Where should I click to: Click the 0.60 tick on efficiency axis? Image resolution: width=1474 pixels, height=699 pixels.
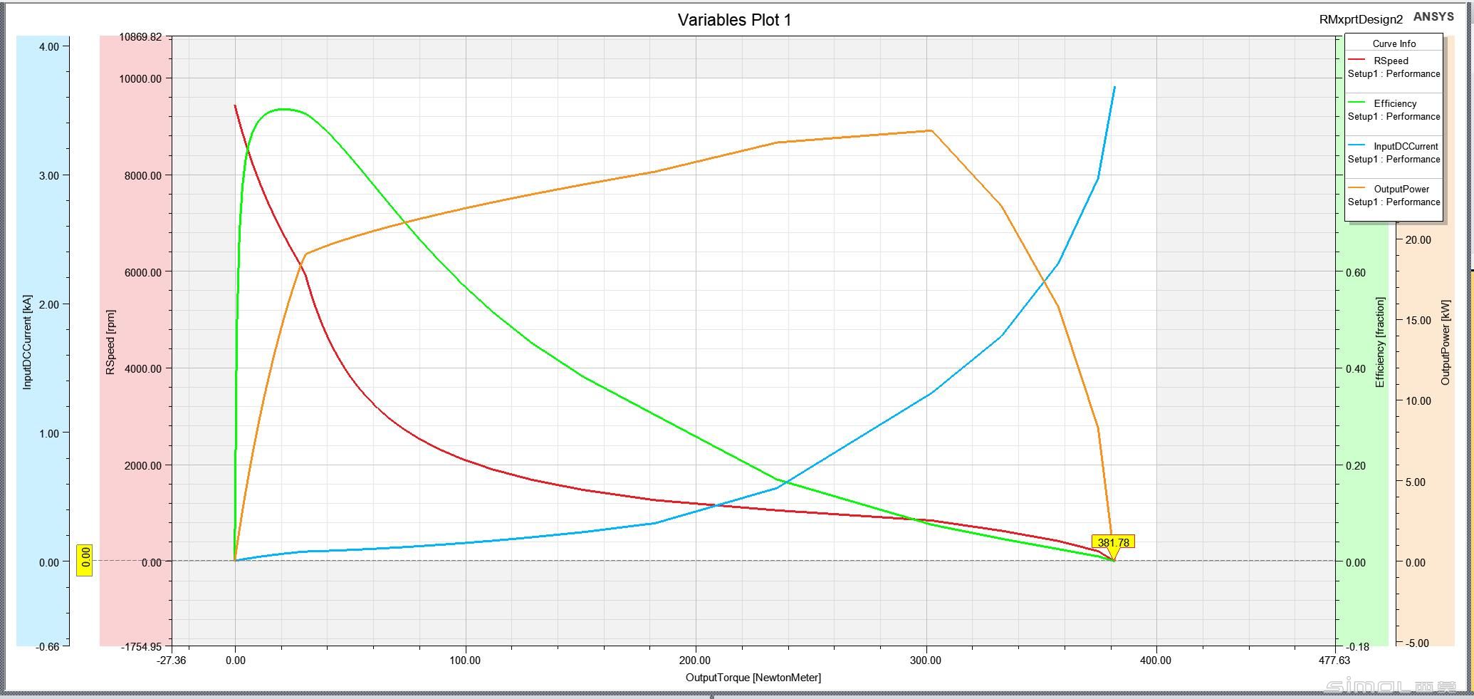click(1356, 272)
